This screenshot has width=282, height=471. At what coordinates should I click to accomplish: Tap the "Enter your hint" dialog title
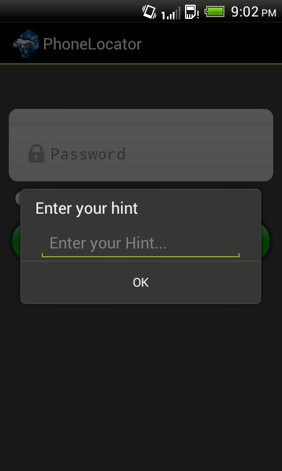pyautogui.click(x=86, y=208)
